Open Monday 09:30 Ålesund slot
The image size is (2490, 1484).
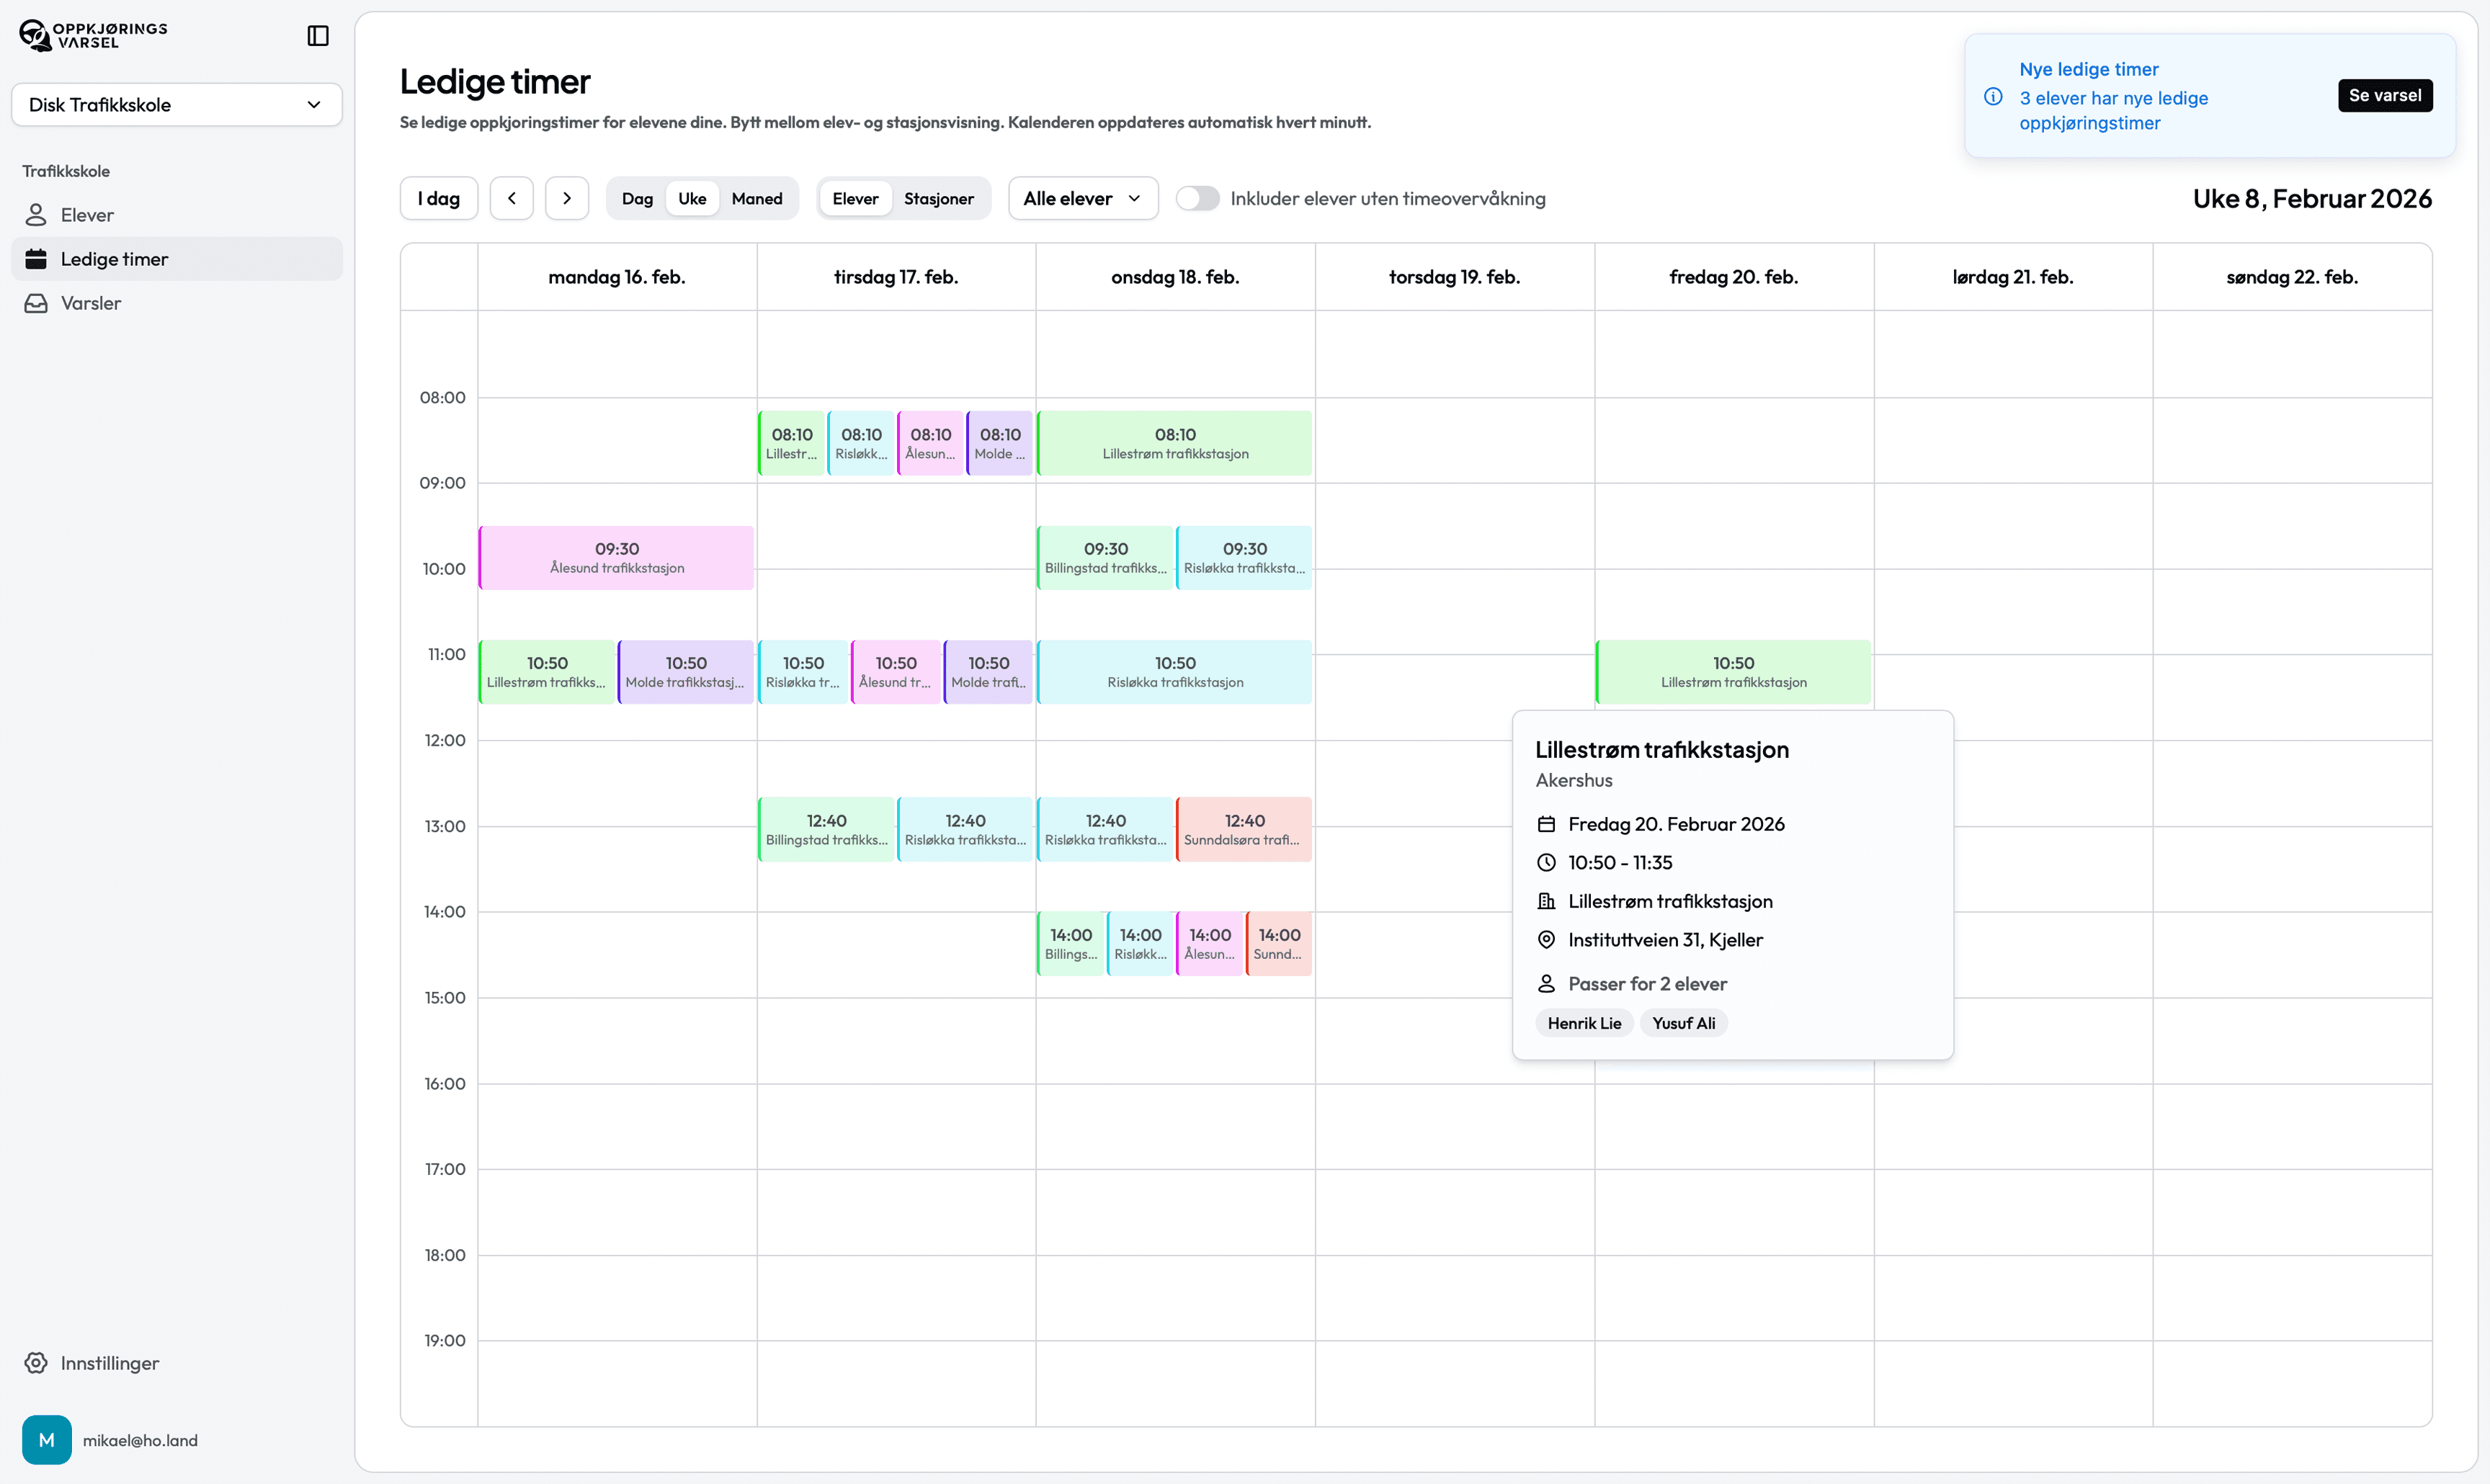(x=616, y=557)
